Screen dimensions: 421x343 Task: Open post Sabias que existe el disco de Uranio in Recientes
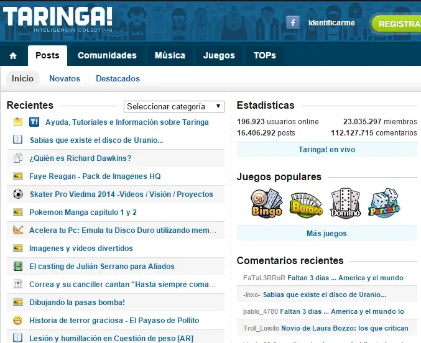[x=96, y=140]
